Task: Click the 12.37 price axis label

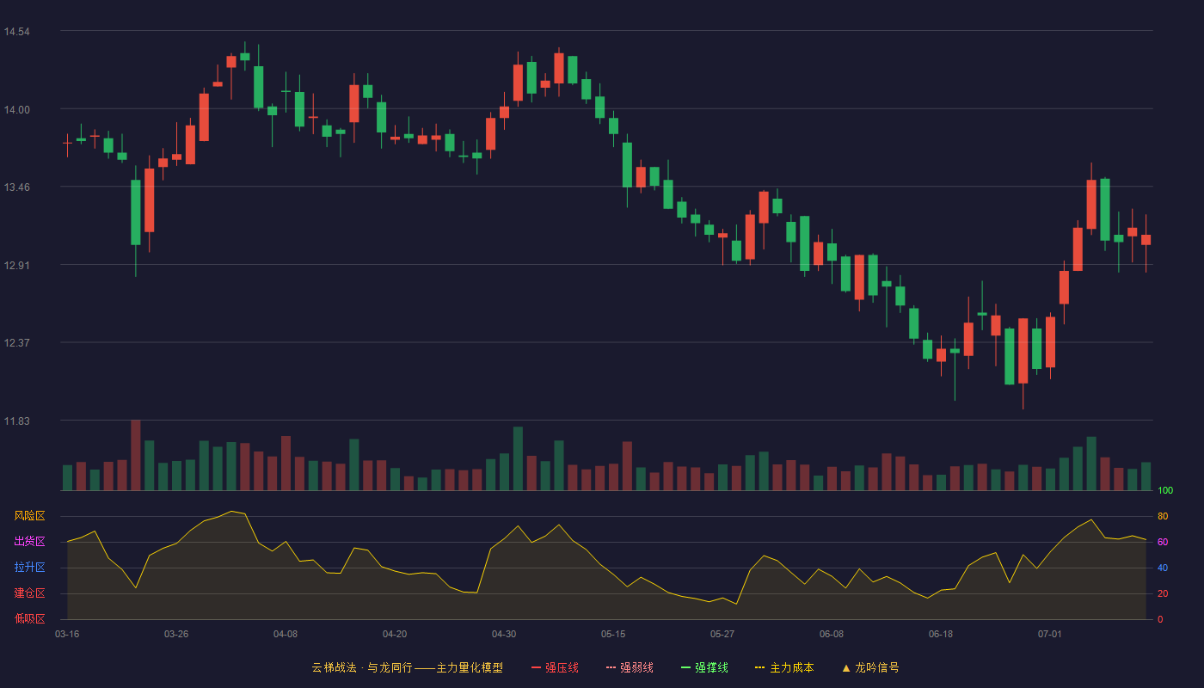Action: 16,342
